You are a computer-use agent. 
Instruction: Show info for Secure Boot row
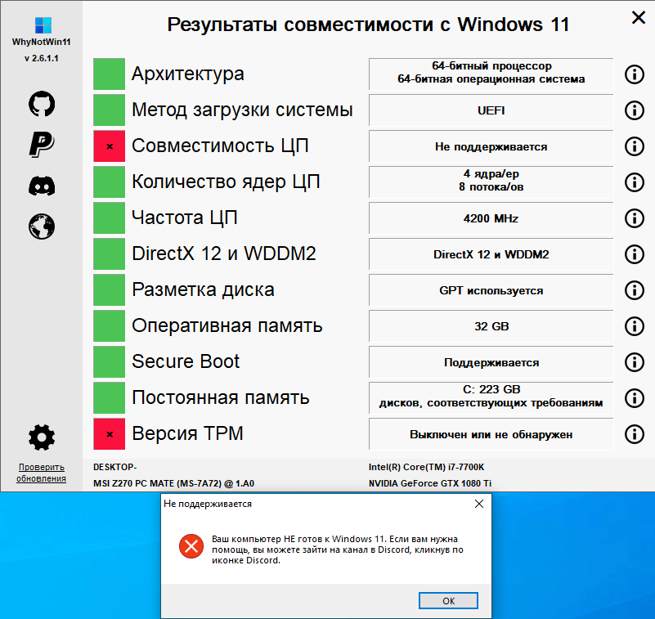click(x=634, y=362)
